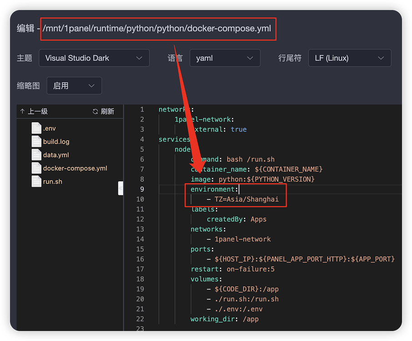412x341 pixels.
Task: Open the LF (Linux) line ending dropdown
Action: (349, 58)
